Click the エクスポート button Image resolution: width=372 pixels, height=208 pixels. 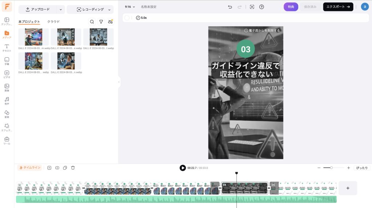[338, 7]
